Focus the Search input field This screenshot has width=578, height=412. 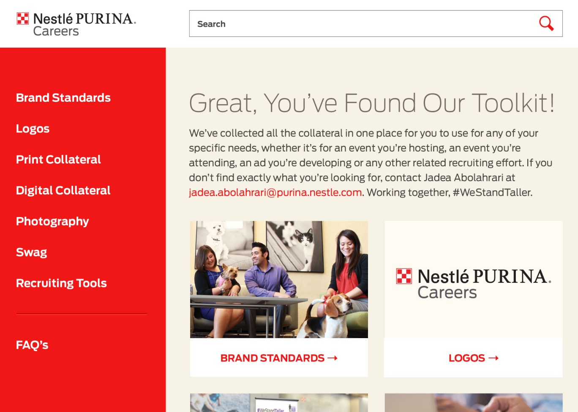[363, 24]
